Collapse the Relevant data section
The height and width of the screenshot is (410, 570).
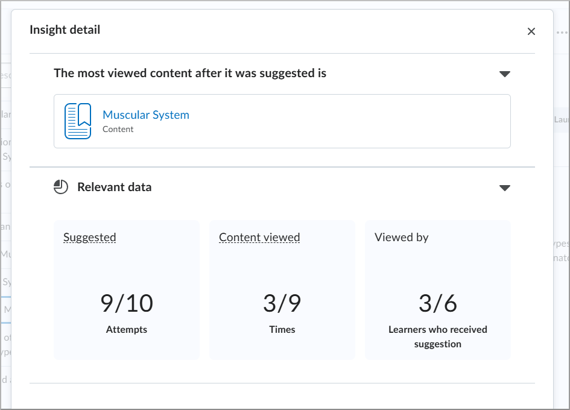(505, 188)
